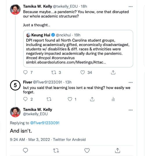Open the simbli.eboardsolutions.com link
This screenshot has height=156, width=145.
click(66, 62)
